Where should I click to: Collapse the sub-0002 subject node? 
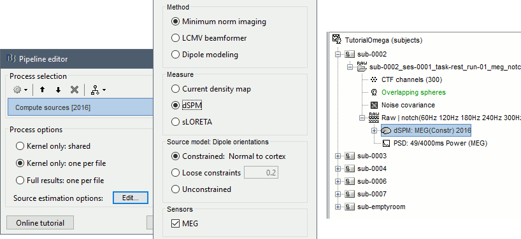click(x=338, y=55)
